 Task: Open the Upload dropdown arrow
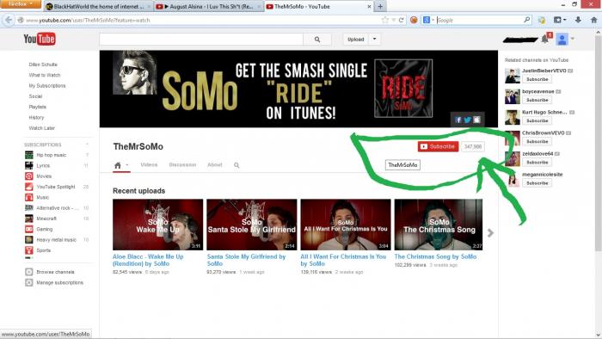point(375,40)
